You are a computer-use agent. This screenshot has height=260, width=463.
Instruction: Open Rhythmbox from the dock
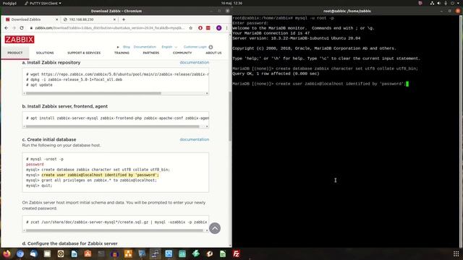(x=61, y=253)
